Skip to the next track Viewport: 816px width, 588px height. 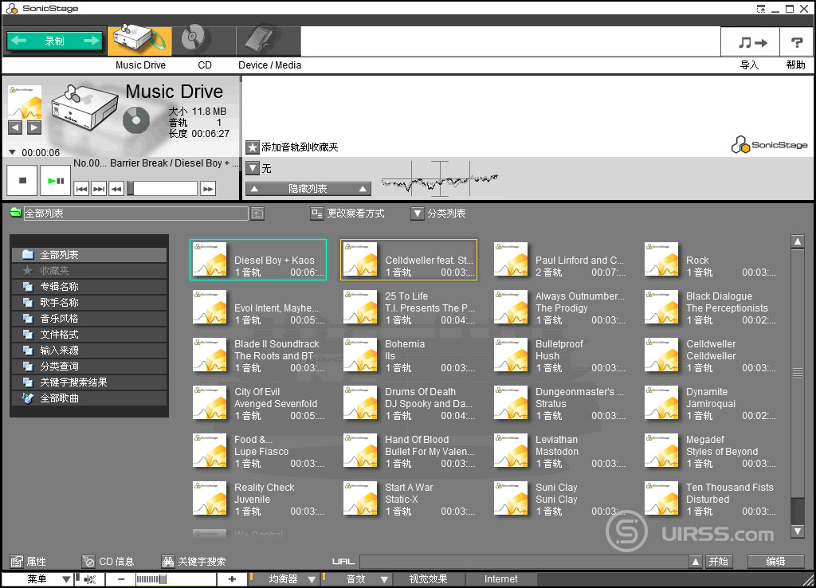pyautogui.click(x=98, y=189)
